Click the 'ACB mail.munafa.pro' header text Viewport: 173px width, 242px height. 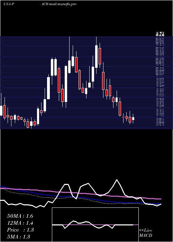pyautogui.click(x=58, y=4)
